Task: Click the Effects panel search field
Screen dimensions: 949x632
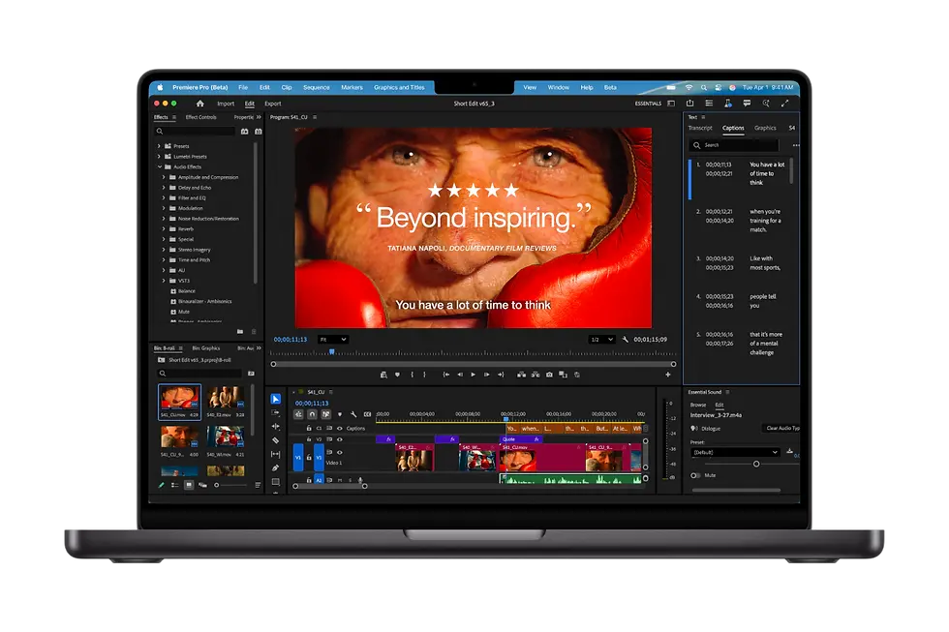Action: coord(195,131)
